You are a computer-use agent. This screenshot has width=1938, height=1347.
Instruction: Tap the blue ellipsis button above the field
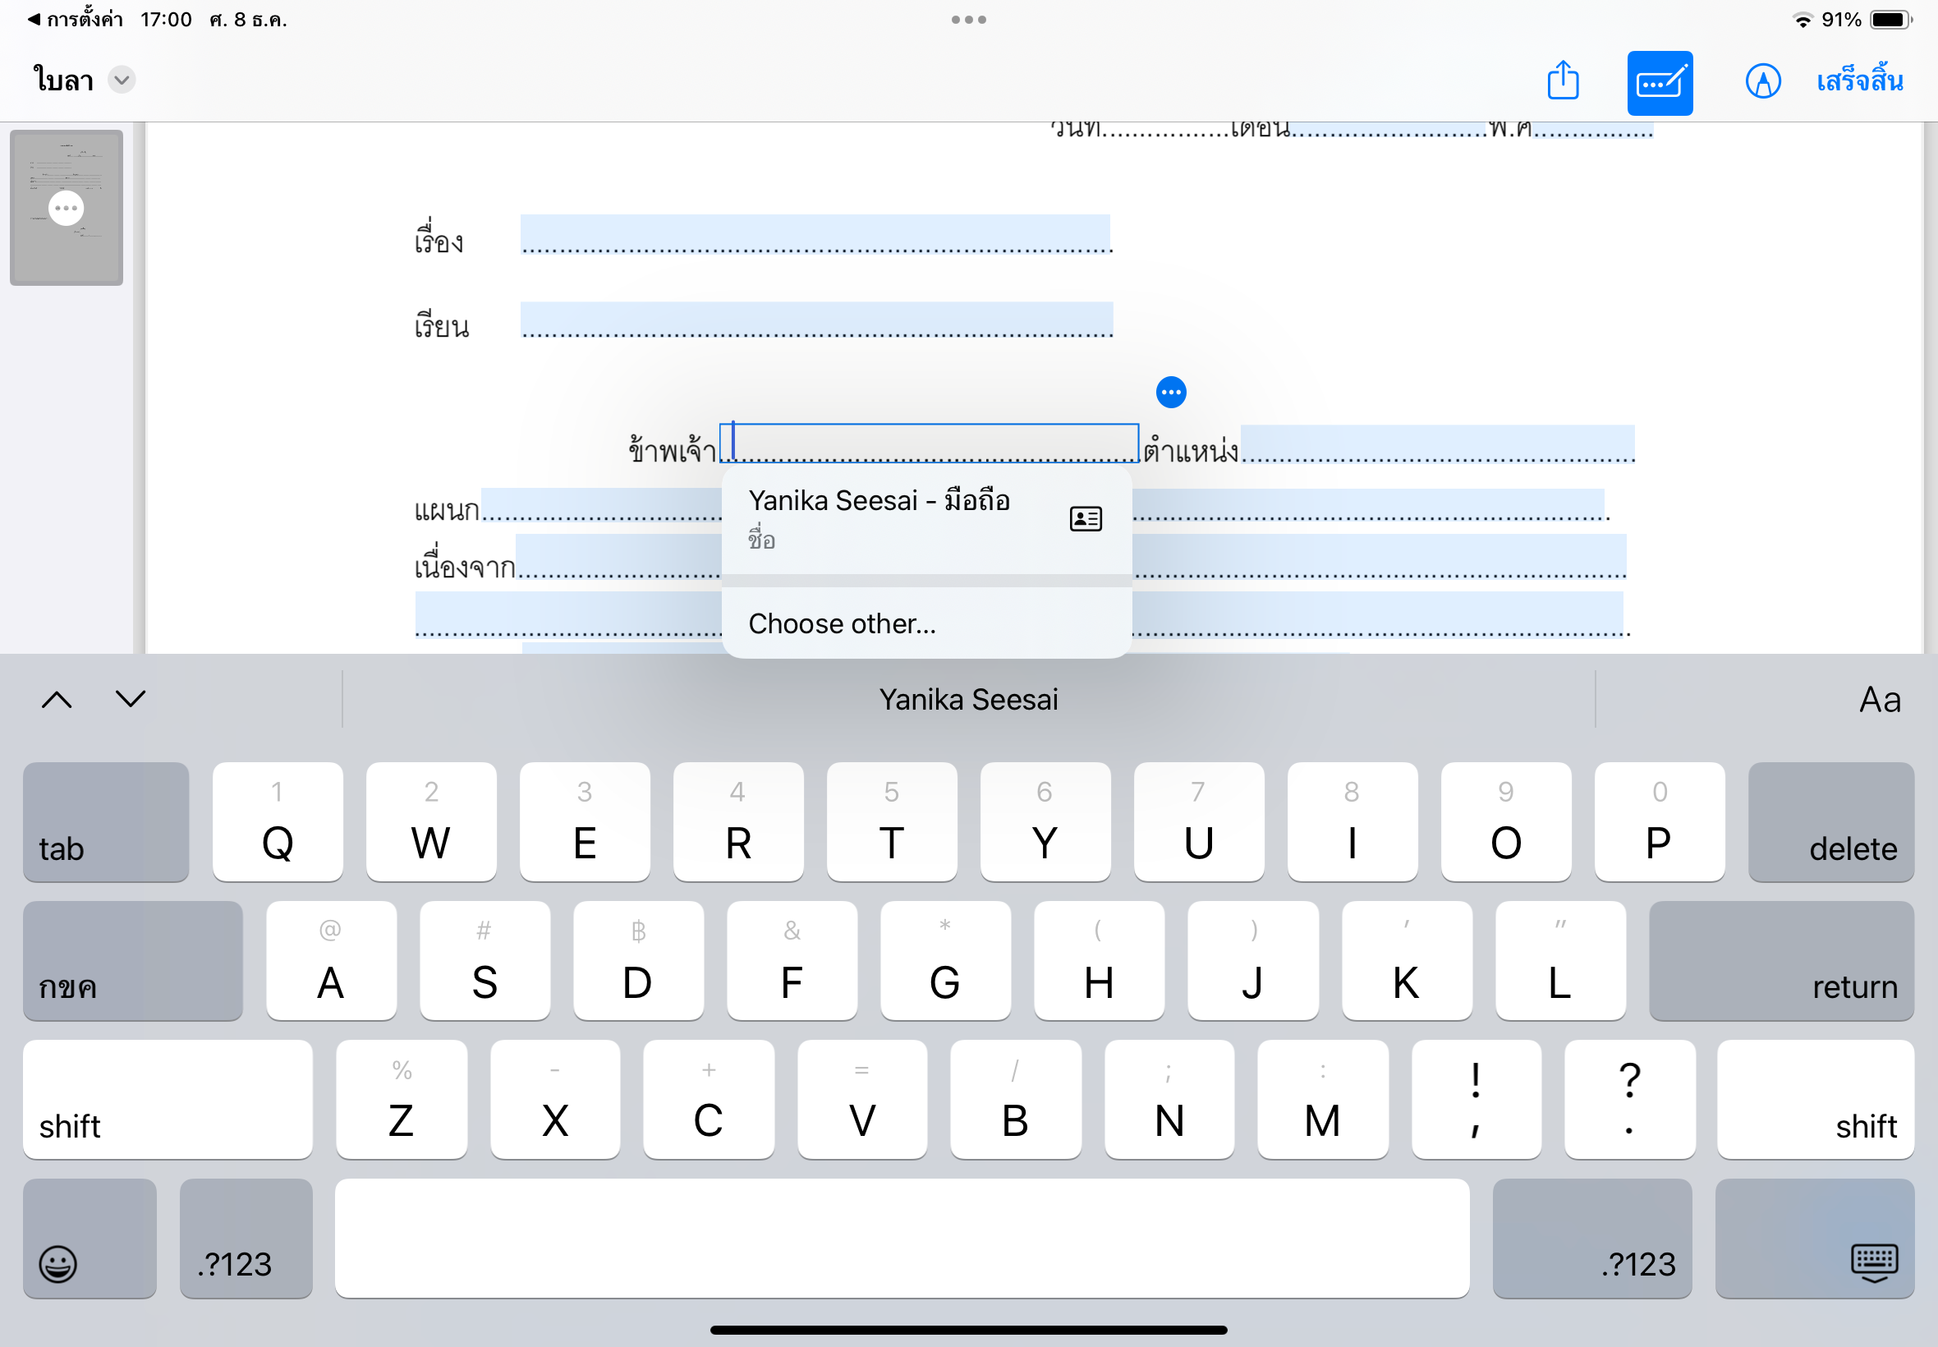point(1170,392)
